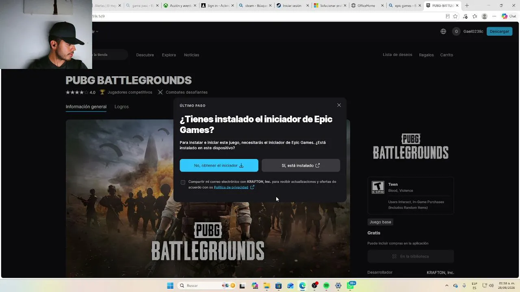Open File Explorer from the taskbar
The image size is (520, 292).
point(266,286)
